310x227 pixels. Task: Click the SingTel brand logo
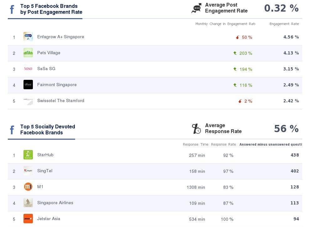28,171
